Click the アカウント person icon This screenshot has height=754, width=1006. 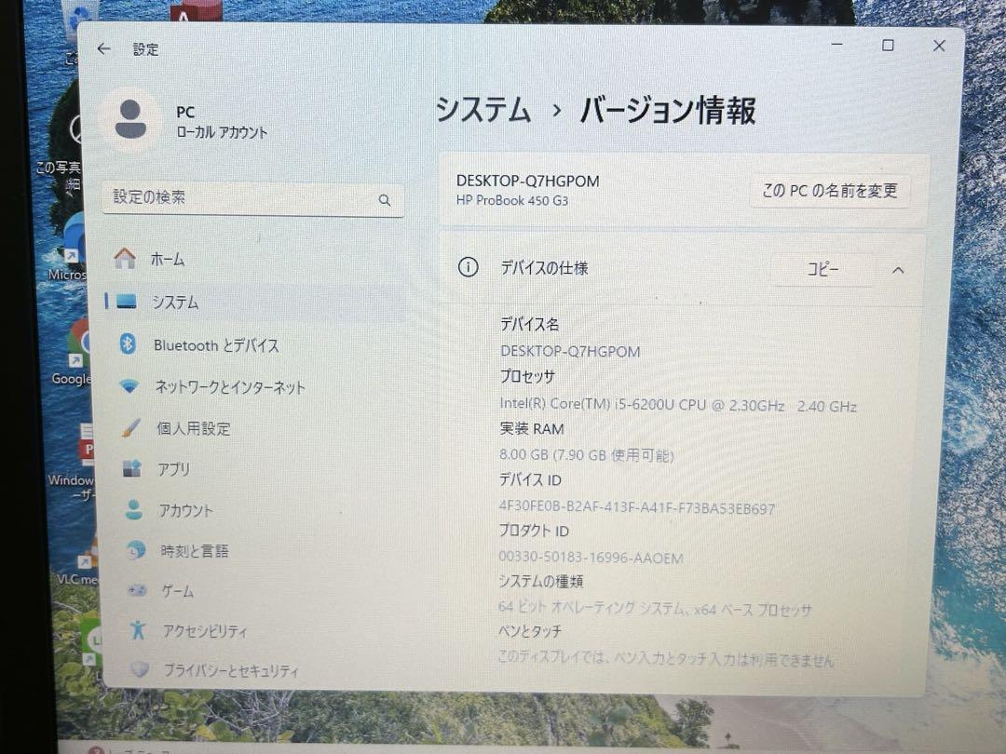(x=134, y=510)
